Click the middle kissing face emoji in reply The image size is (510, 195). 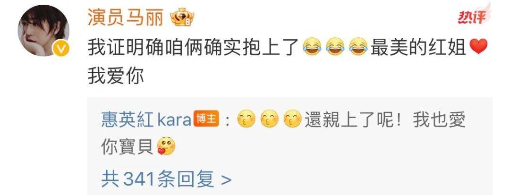pos(269,120)
